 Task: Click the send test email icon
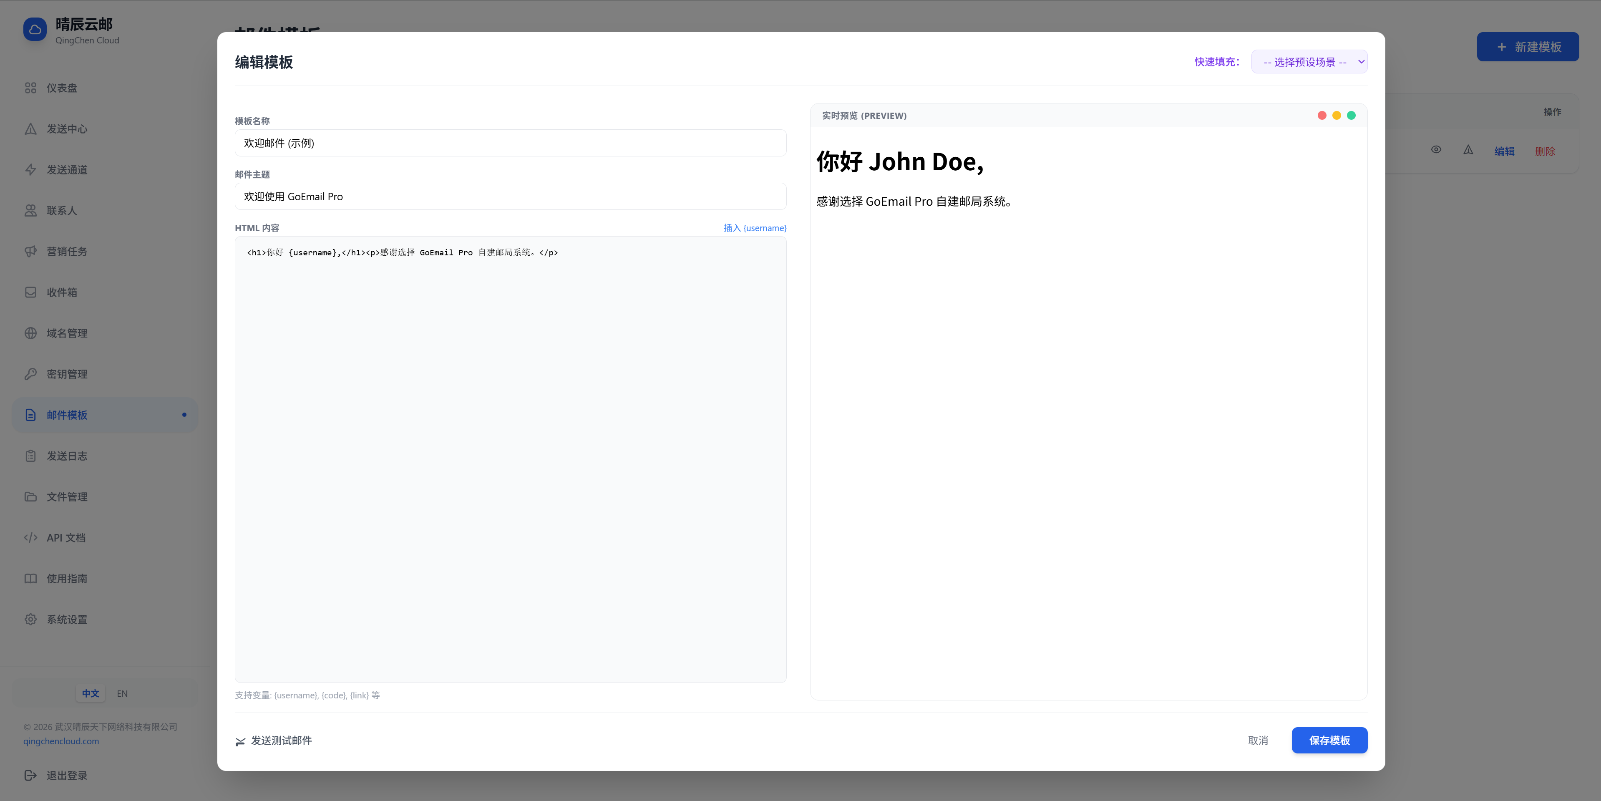point(241,741)
